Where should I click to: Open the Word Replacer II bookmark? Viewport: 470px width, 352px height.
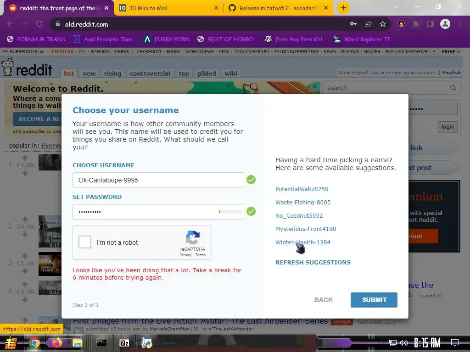coord(362,39)
